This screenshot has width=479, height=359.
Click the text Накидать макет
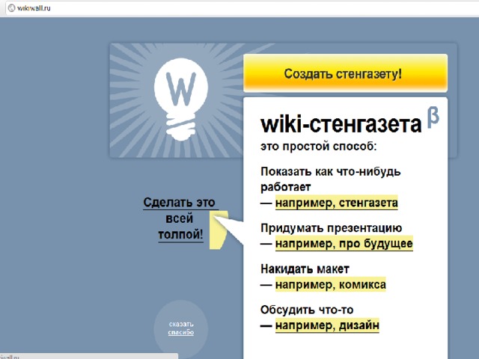point(305,269)
